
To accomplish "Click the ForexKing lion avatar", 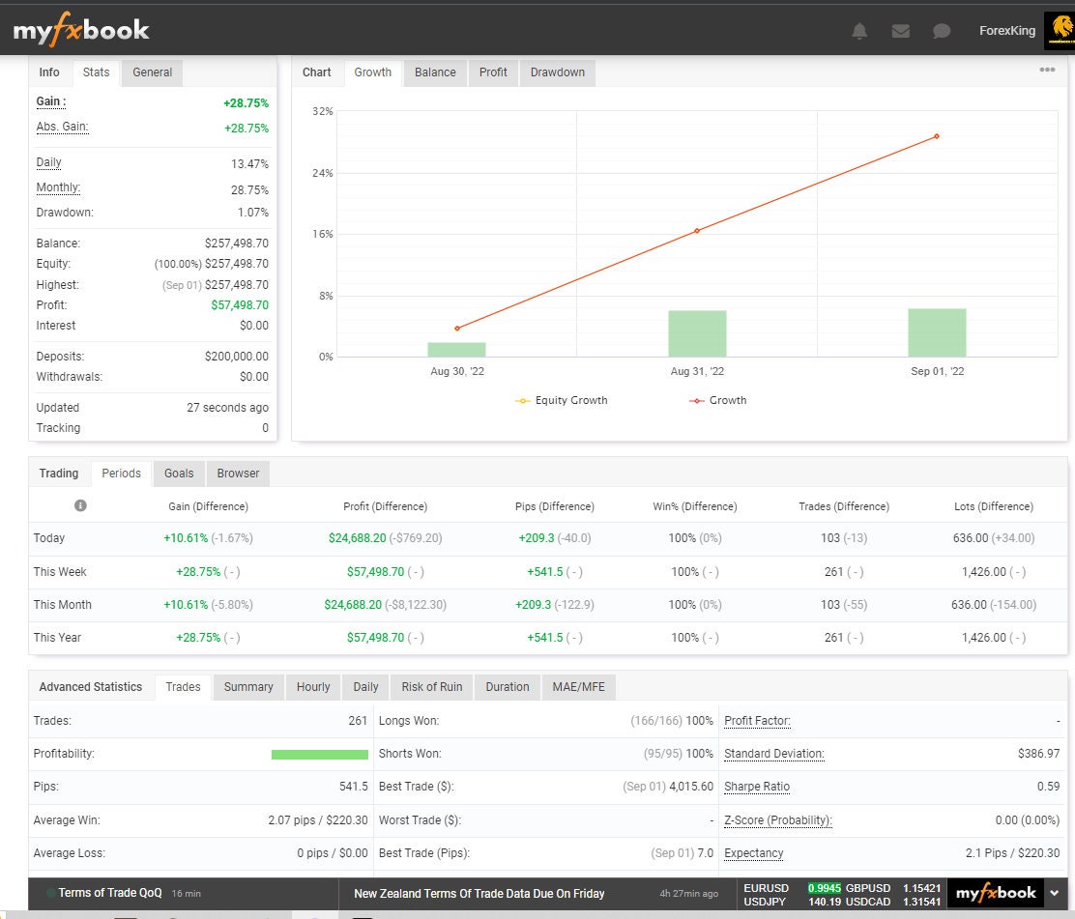I will [x=1058, y=30].
